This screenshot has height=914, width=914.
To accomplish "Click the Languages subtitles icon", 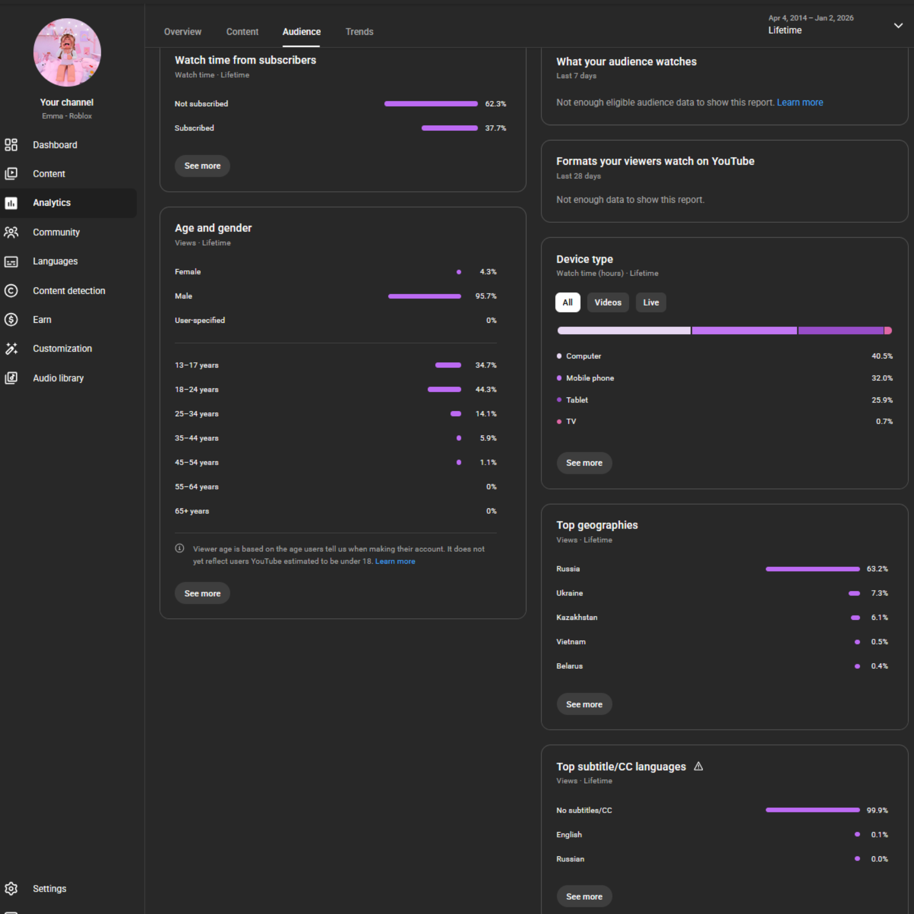I will coord(11,261).
